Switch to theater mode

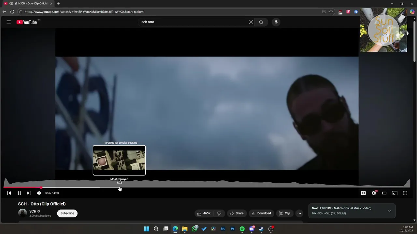pos(384,193)
